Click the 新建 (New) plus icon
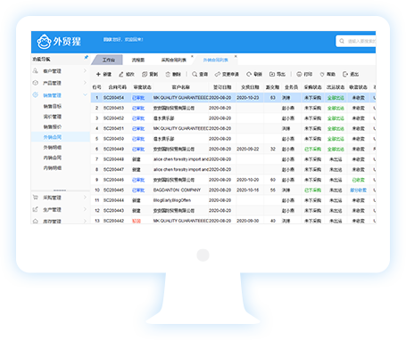406x340 pixels. tap(98, 74)
